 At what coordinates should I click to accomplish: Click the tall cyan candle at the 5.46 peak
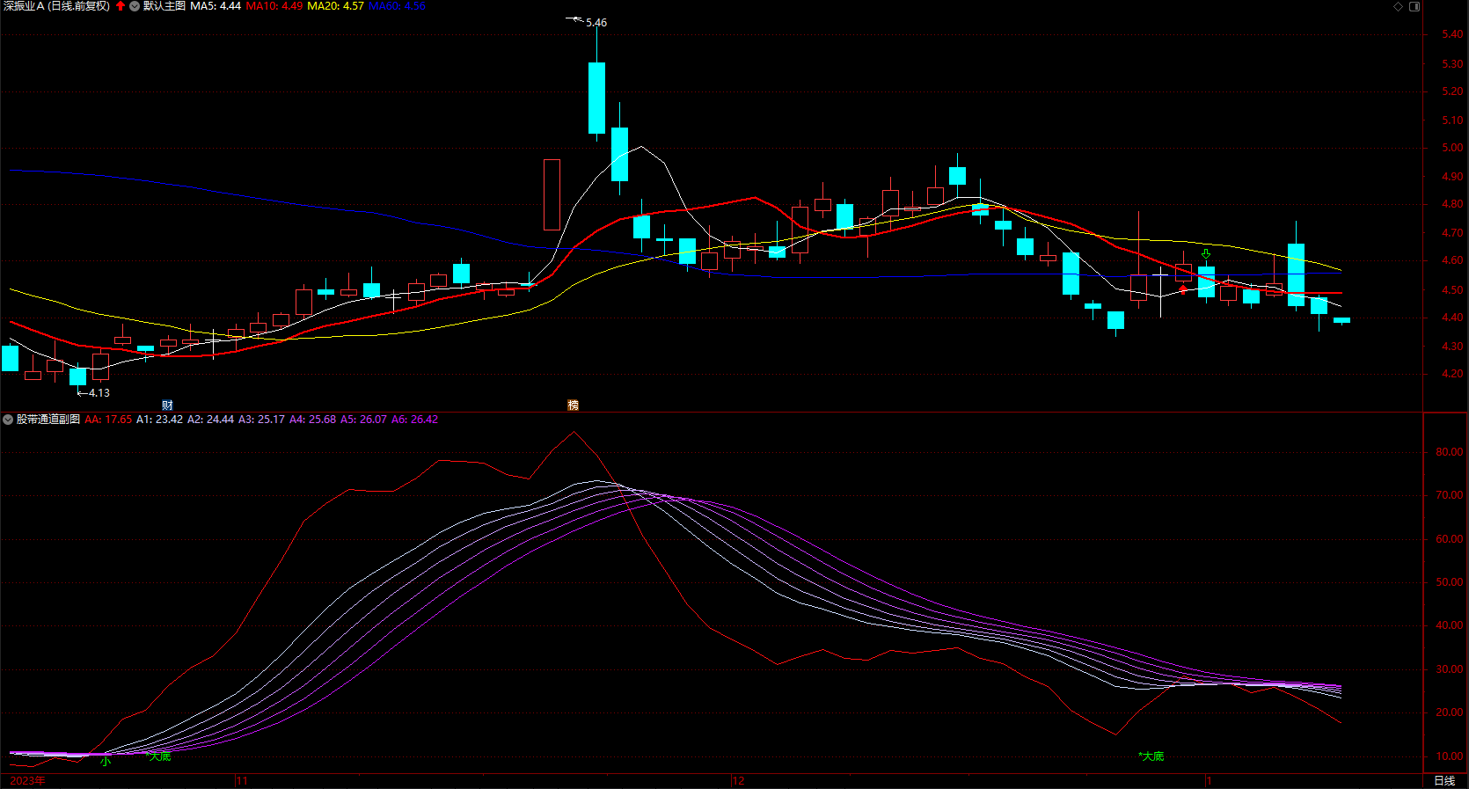(596, 98)
